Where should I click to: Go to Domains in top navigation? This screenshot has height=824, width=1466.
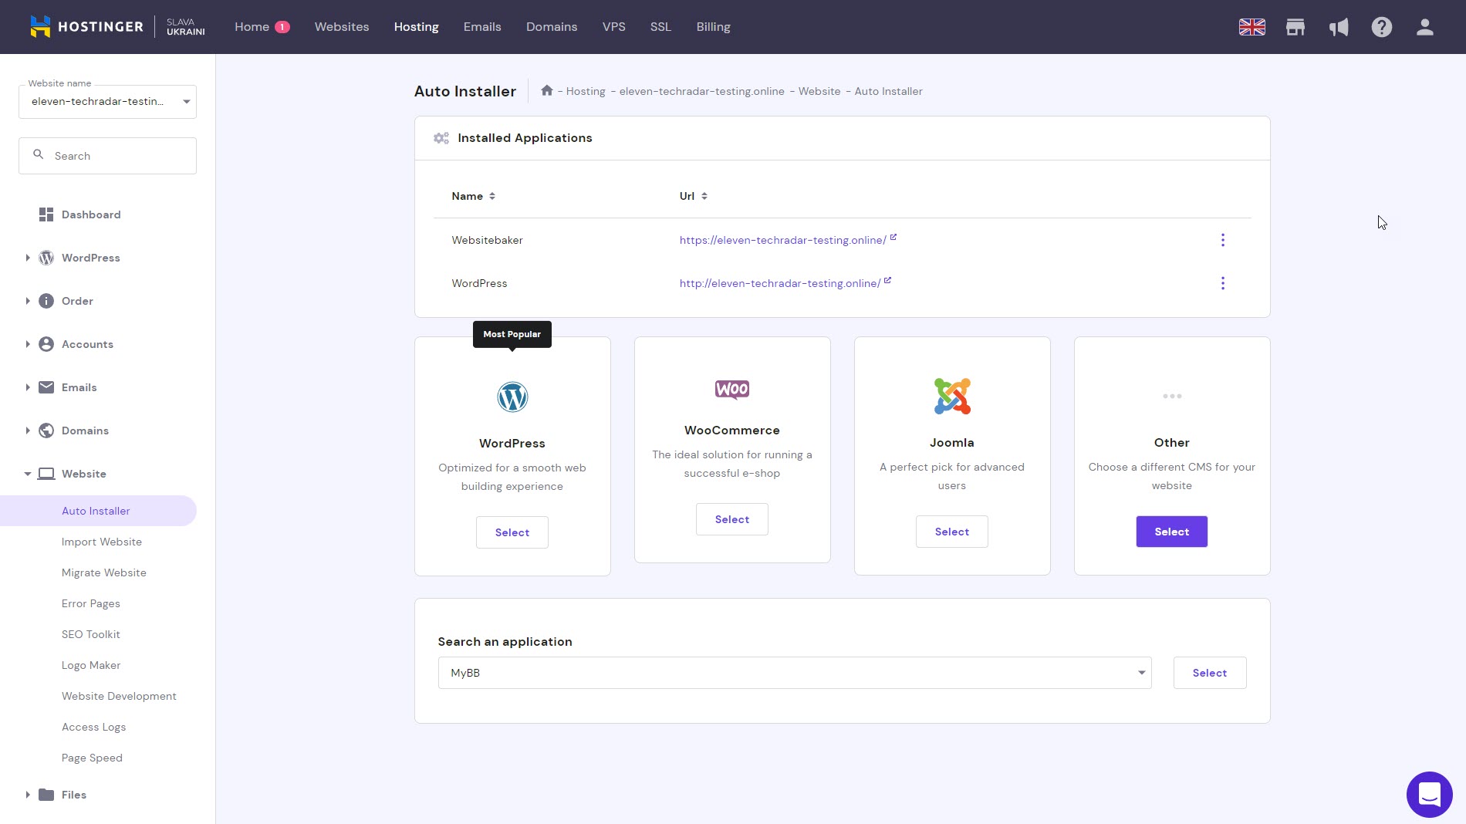tap(552, 27)
